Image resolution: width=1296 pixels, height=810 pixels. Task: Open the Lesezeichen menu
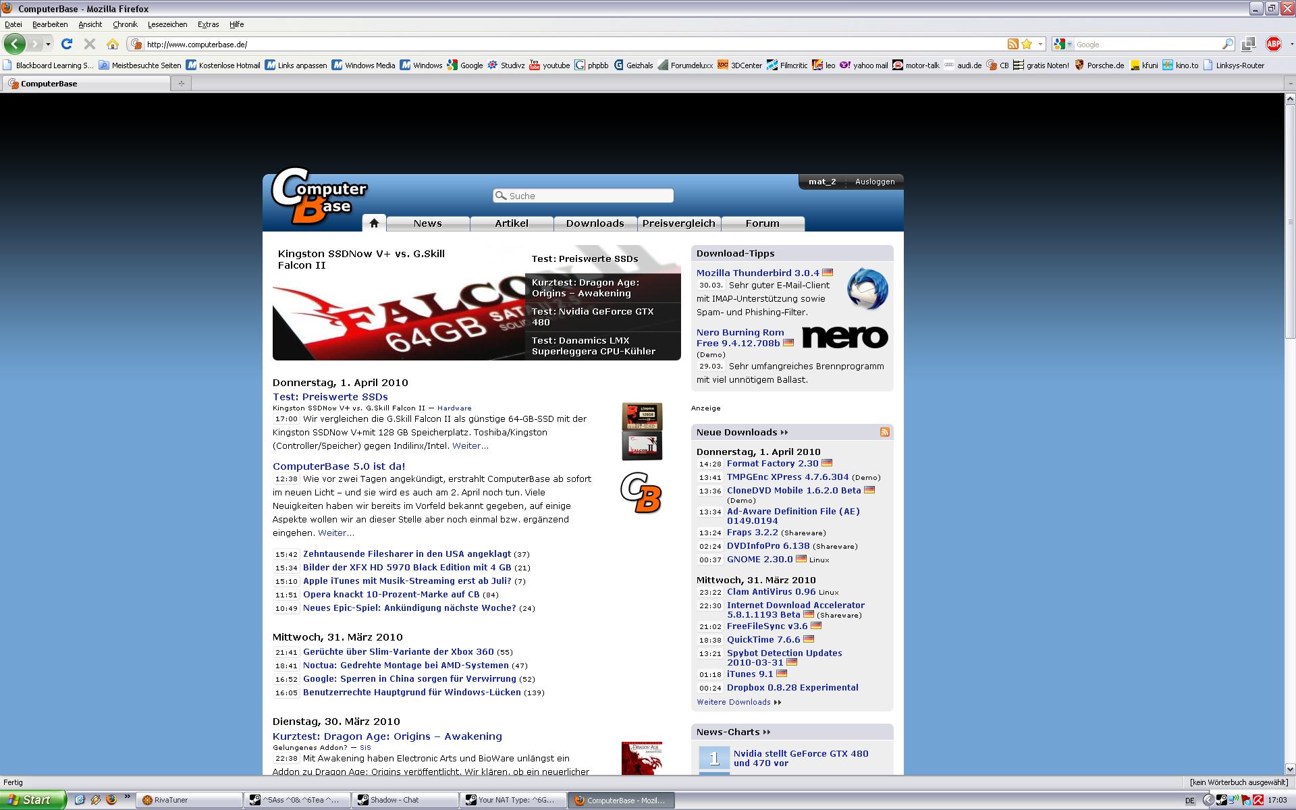[167, 24]
